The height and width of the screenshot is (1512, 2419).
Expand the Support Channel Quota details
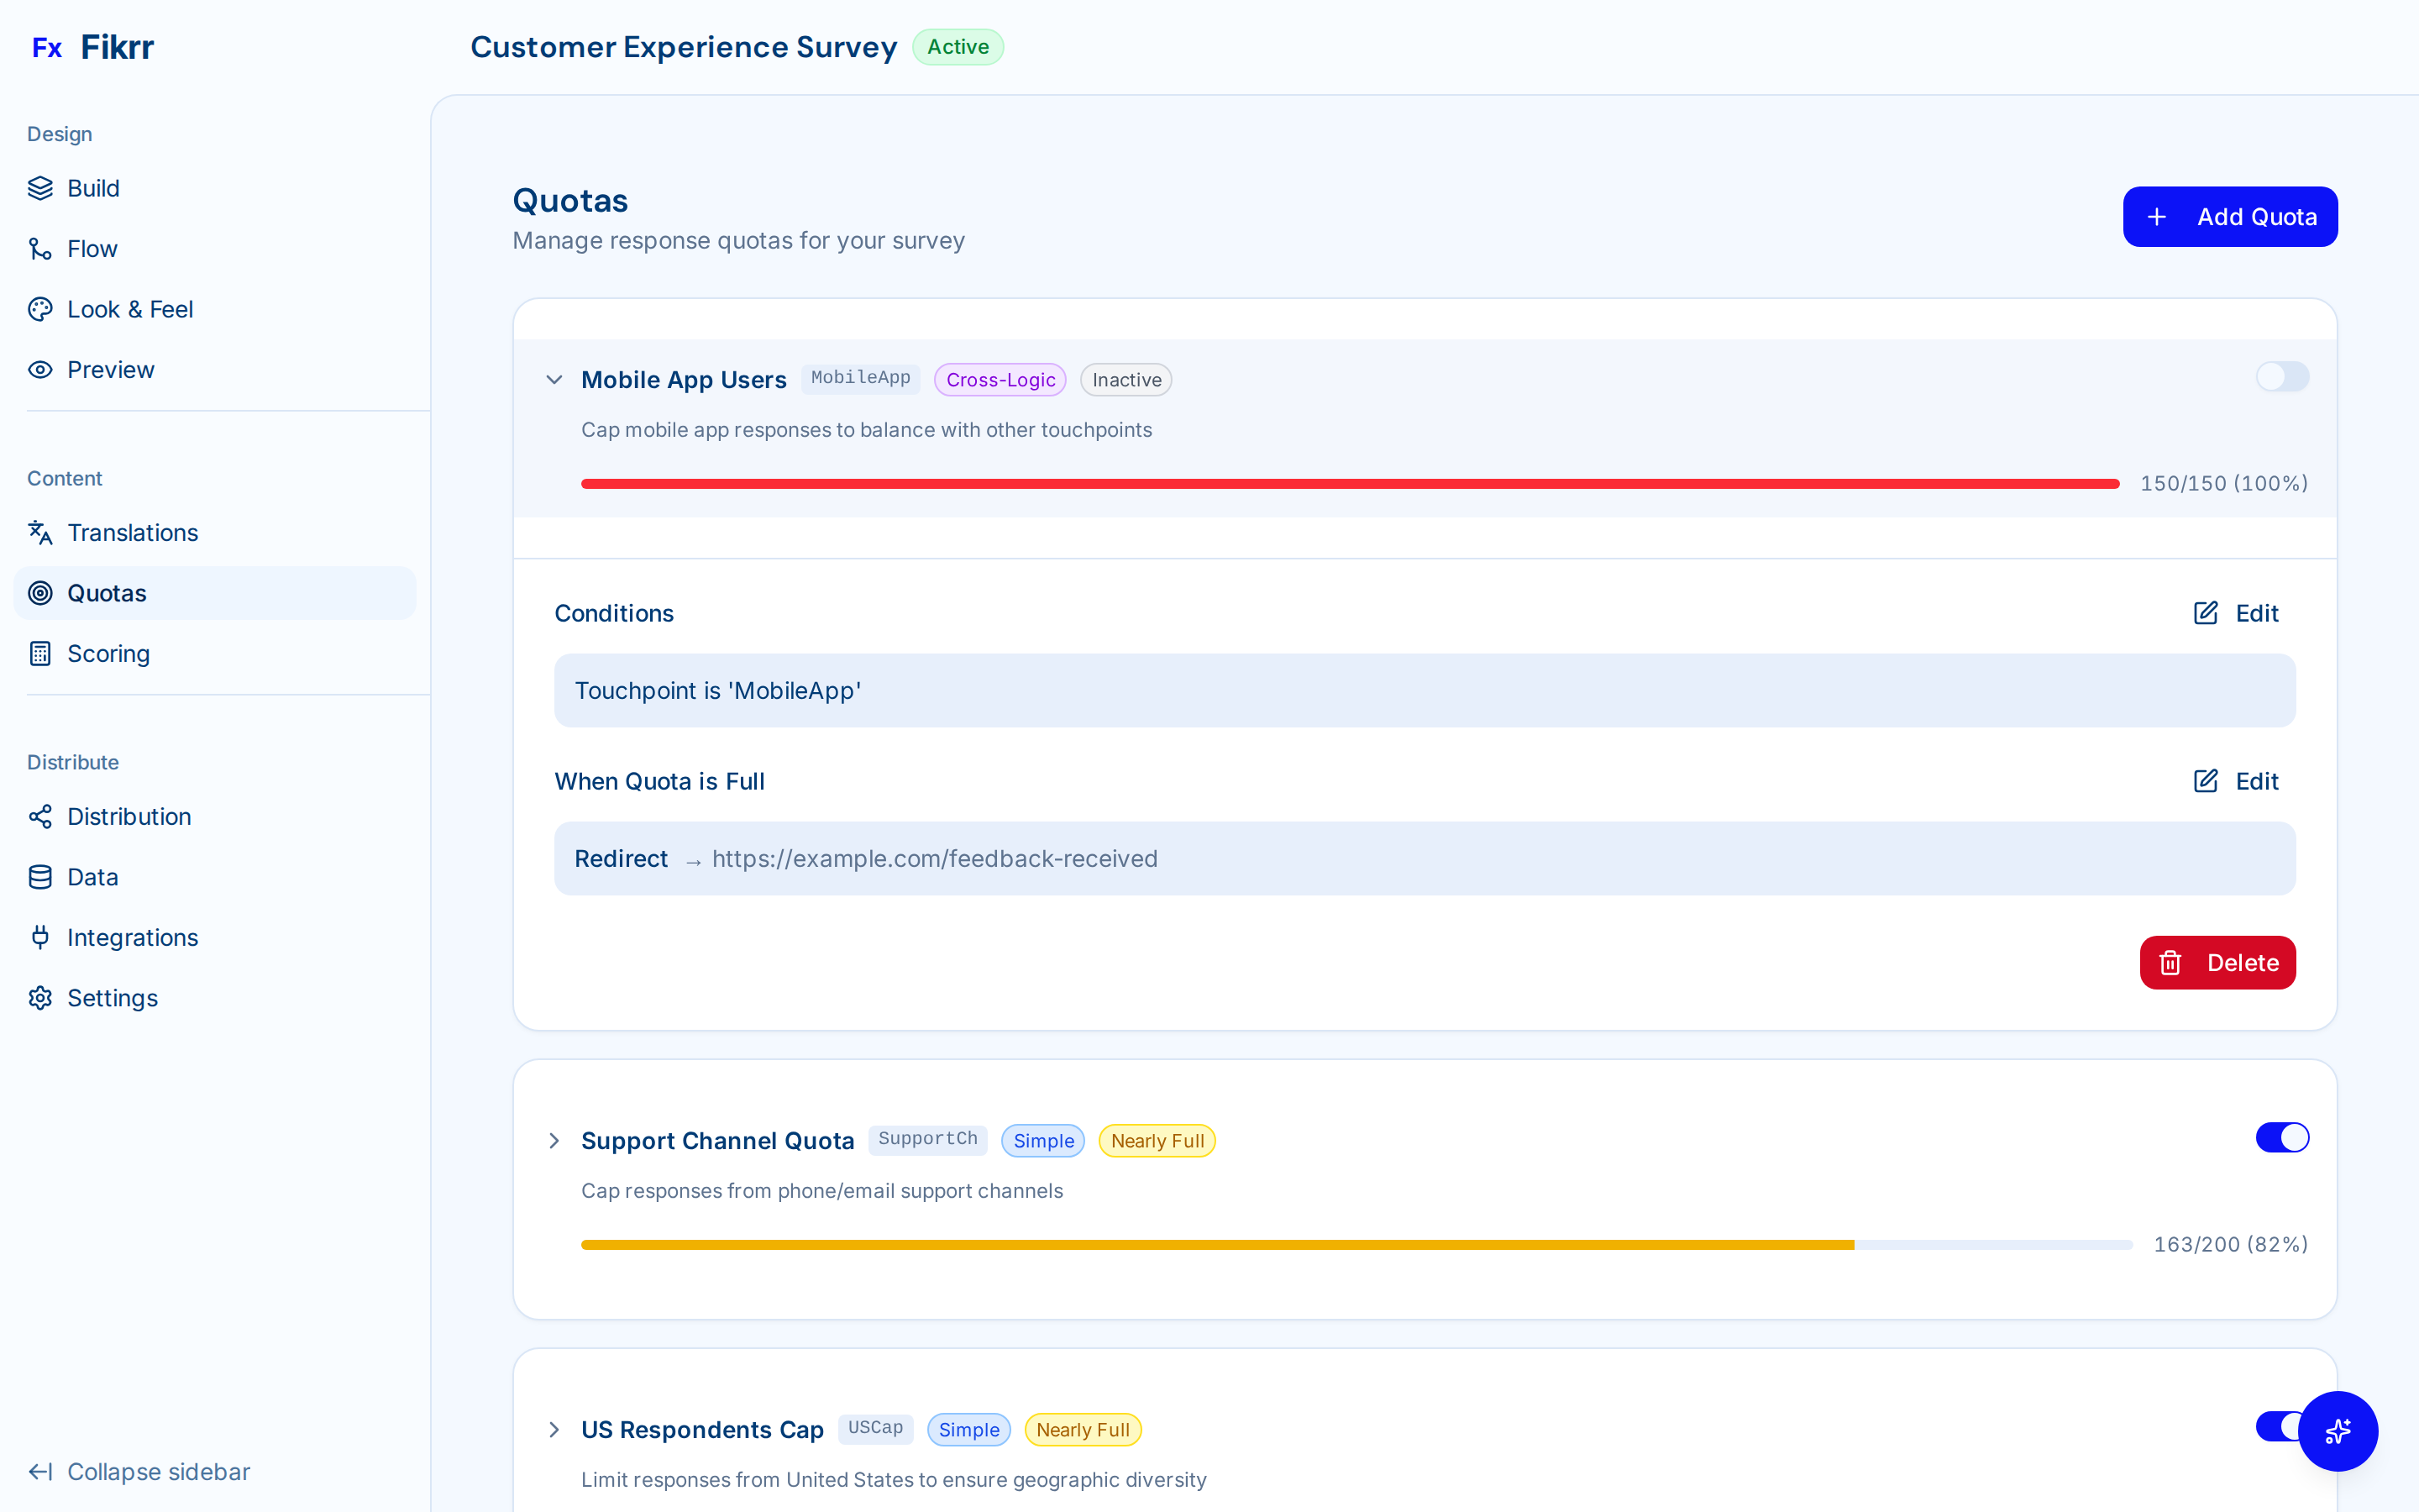pyautogui.click(x=554, y=1140)
